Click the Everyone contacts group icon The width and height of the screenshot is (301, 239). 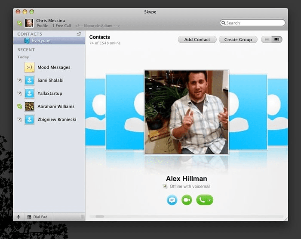[x=27, y=41]
